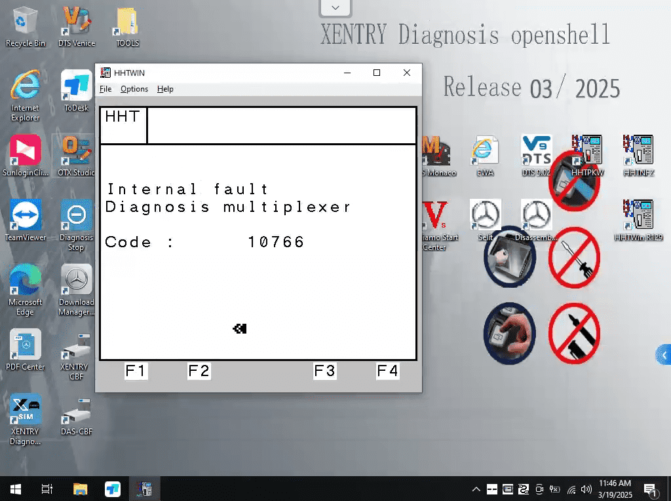Click the Windows Start button

click(16, 489)
